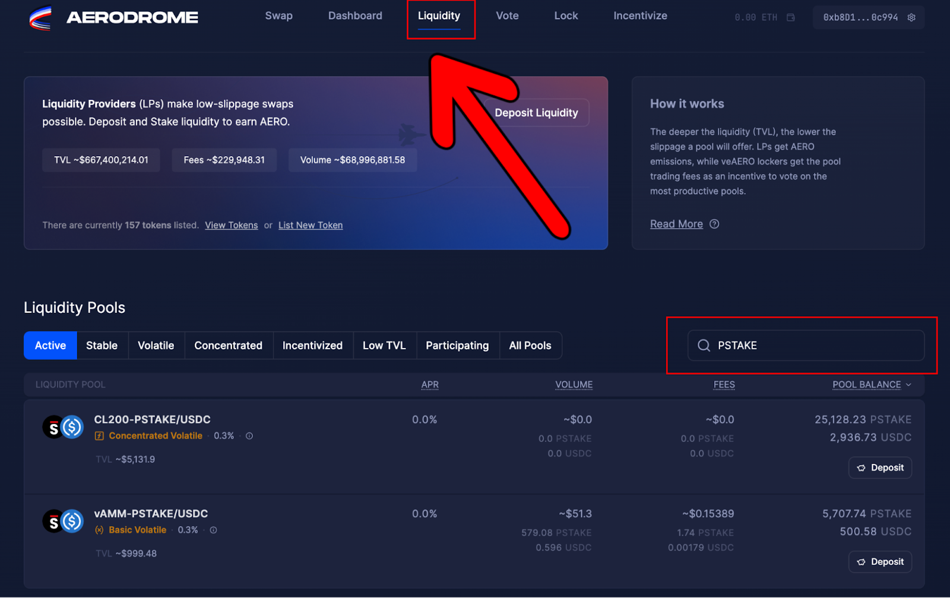This screenshot has width=950, height=598.
Task: Click the CL200-PSTAKE/USDC token pair icon
Action: 63,427
